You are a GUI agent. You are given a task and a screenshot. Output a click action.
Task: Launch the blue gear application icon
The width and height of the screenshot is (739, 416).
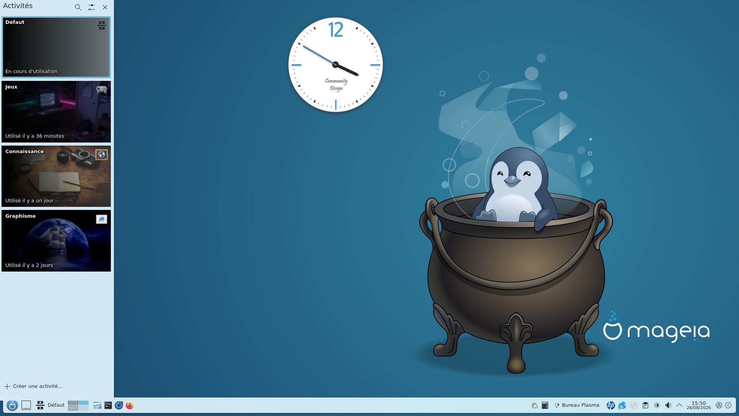point(119,405)
